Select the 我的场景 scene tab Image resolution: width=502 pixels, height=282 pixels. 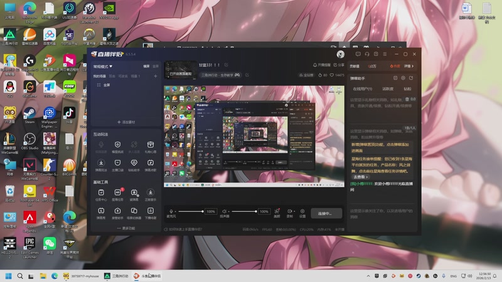(x=100, y=76)
